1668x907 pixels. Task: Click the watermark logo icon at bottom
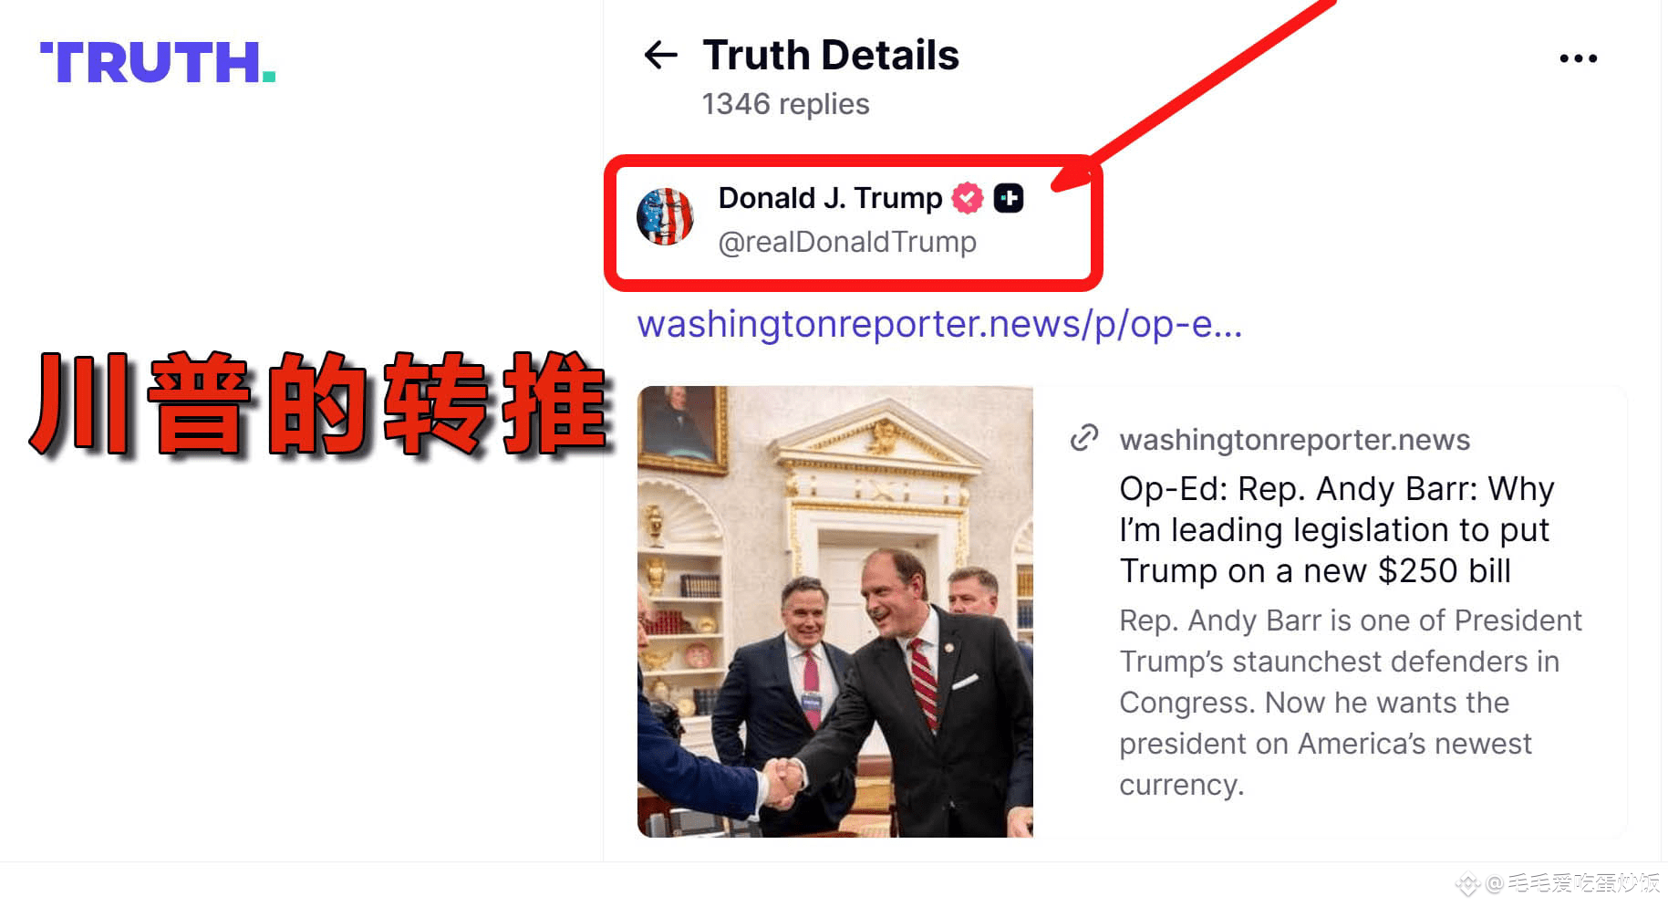coord(1467,883)
